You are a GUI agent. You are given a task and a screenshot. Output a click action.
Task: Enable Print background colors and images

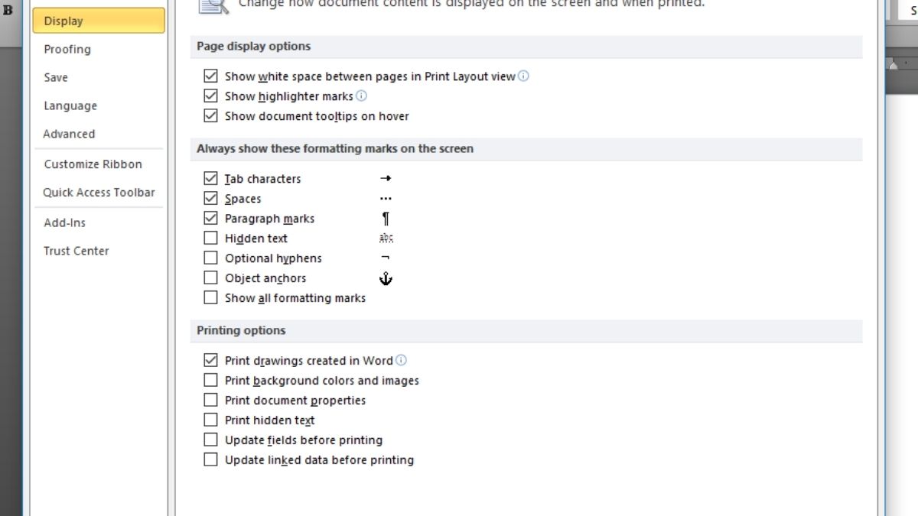[210, 380]
